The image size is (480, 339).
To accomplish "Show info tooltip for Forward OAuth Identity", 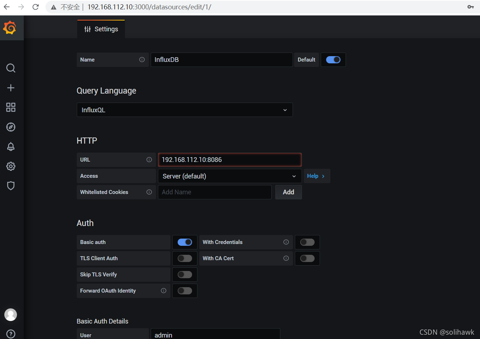I will [x=164, y=291].
